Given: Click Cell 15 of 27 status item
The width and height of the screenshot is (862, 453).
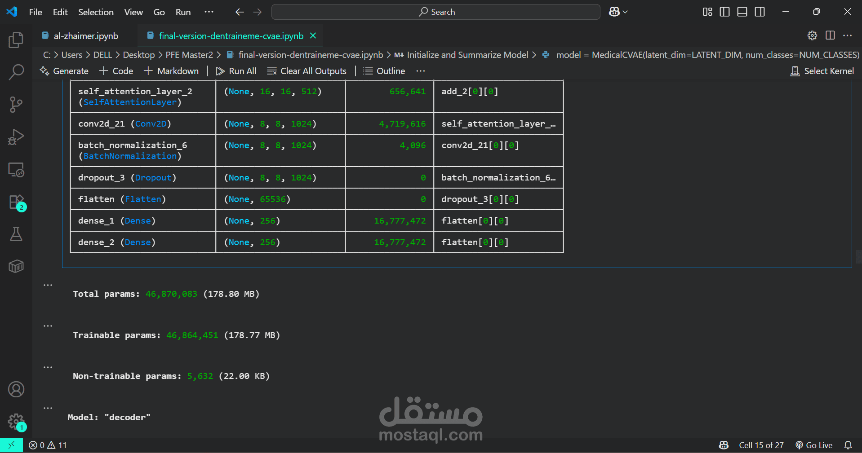Looking at the screenshot, I should (x=761, y=445).
